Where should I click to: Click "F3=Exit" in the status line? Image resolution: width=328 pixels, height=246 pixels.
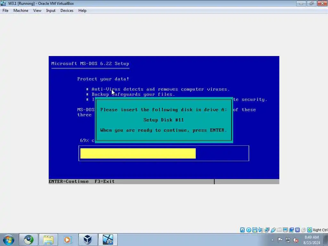pos(104,181)
